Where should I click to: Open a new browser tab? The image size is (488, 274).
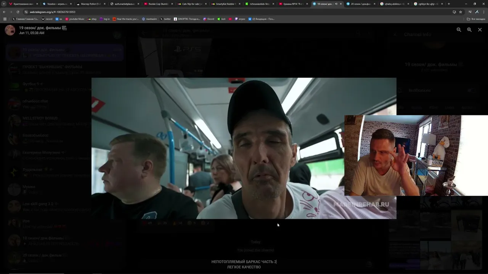(x=449, y=4)
